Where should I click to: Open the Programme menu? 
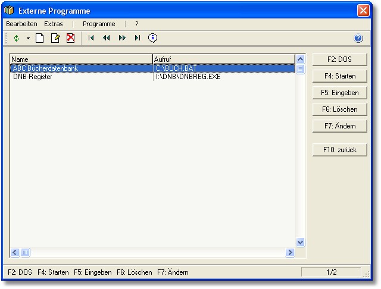click(x=99, y=24)
